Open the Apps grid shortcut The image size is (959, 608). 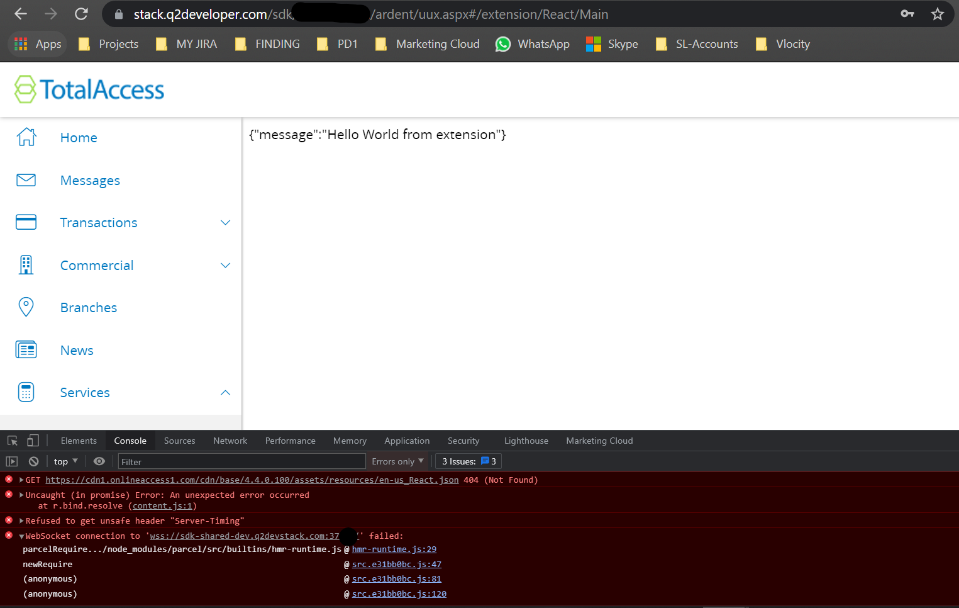[x=38, y=44]
